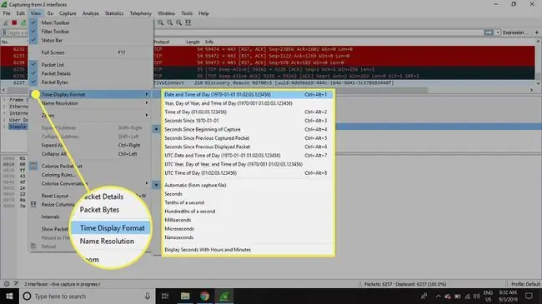Expand the Time Display Format submenu
The image size is (542, 304).
[x=92, y=94]
